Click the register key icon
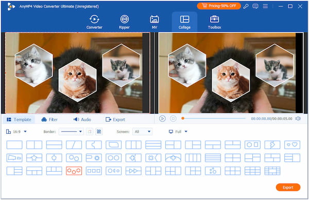This screenshot has width=309, height=200. point(246,6)
